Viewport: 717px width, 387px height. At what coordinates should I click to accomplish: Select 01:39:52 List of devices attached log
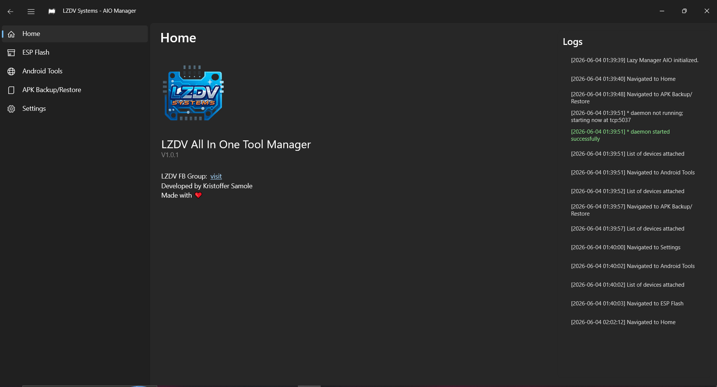[628, 191]
